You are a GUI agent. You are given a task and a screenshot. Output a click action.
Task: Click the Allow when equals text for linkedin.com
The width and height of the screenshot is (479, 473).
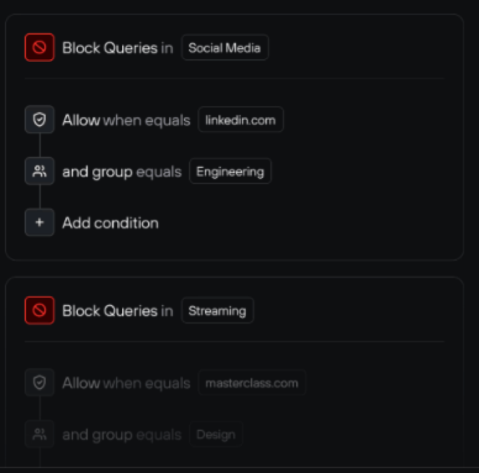coord(126,120)
